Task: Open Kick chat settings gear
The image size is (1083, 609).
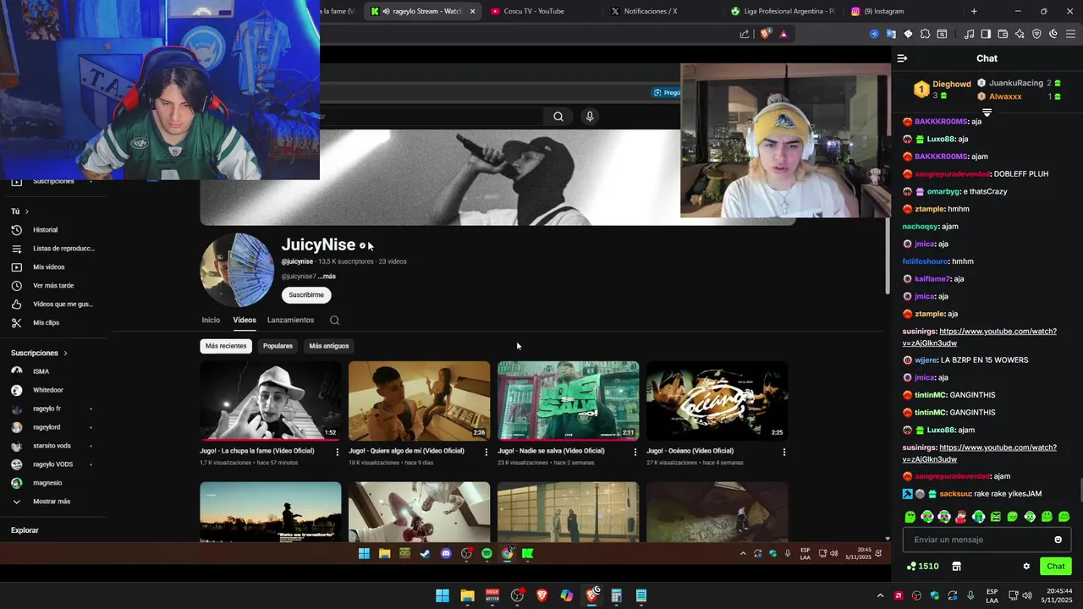Action: coord(1026,566)
